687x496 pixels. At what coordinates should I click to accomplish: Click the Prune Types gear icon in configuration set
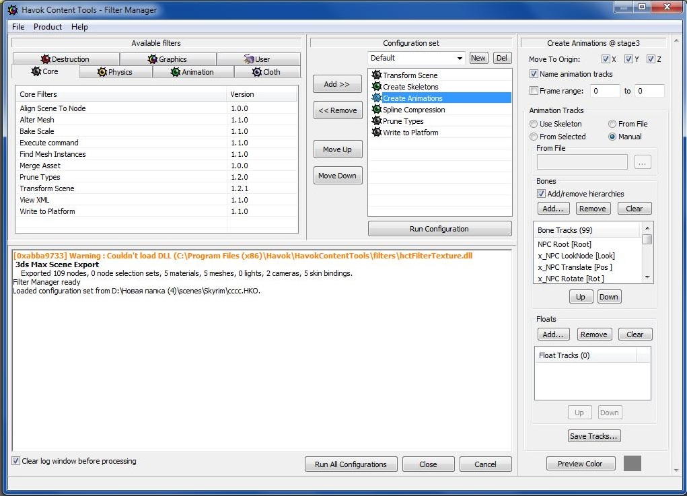[376, 120]
